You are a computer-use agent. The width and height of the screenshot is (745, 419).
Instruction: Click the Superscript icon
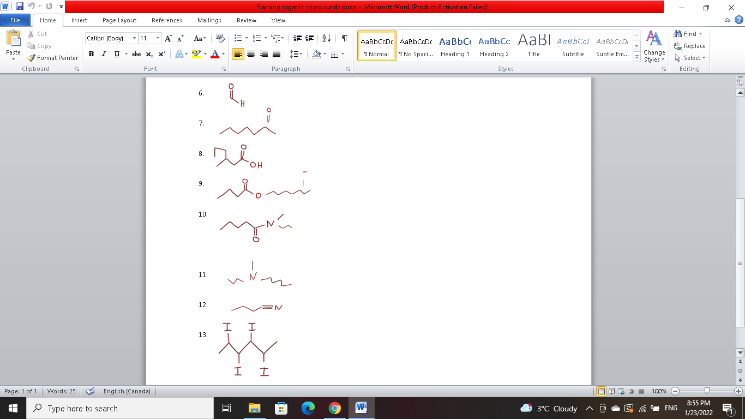coord(161,54)
